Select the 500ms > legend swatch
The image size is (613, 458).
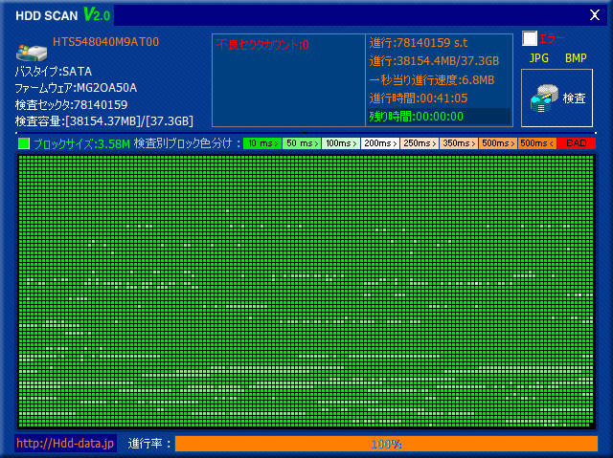[x=498, y=143]
